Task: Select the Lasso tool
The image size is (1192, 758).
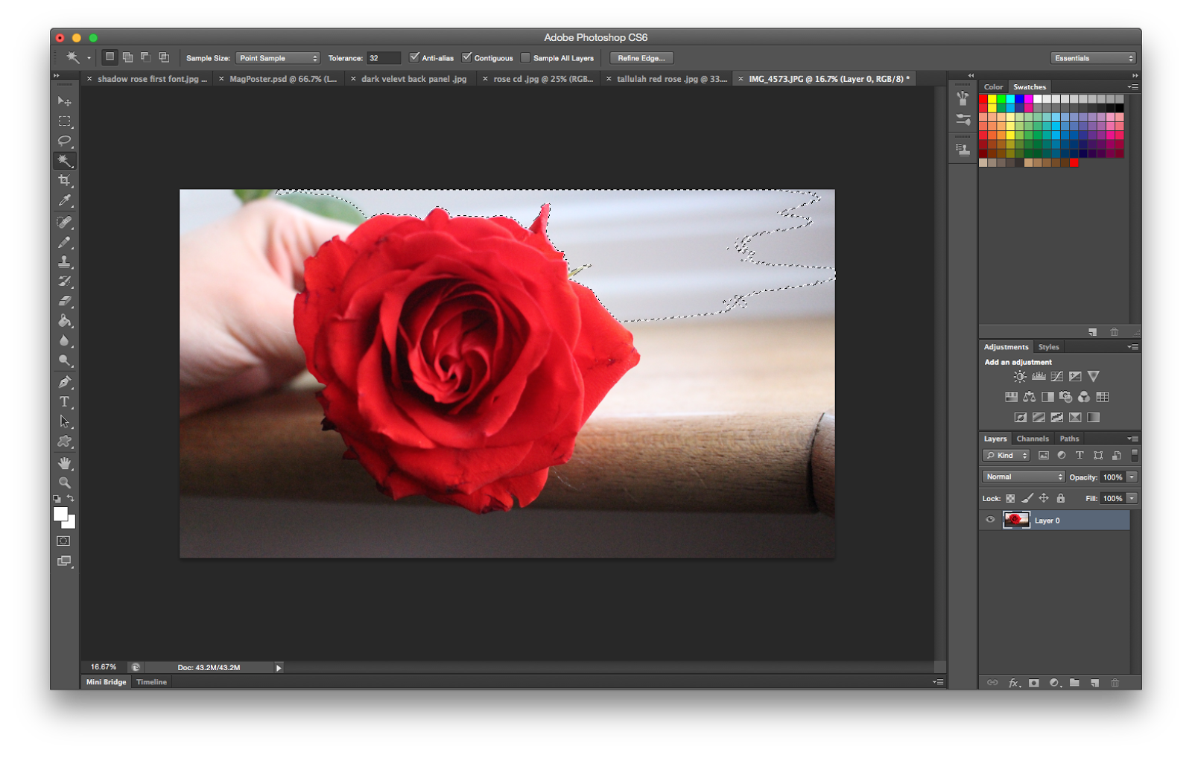Action: coord(65,141)
